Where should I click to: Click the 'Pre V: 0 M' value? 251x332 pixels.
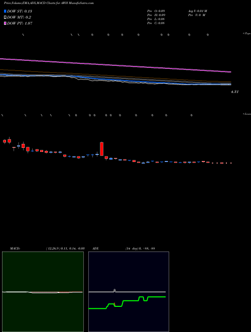pos(197,15)
